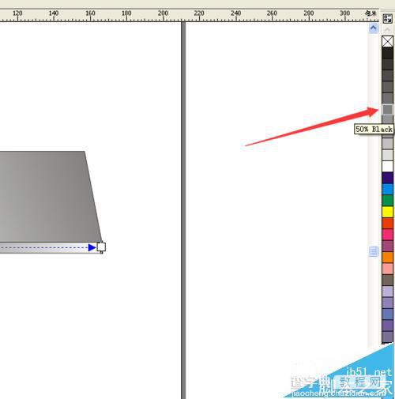Click the blue gradient direction arrowhead
Viewport: 395px width, 399px height.
(x=92, y=247)
